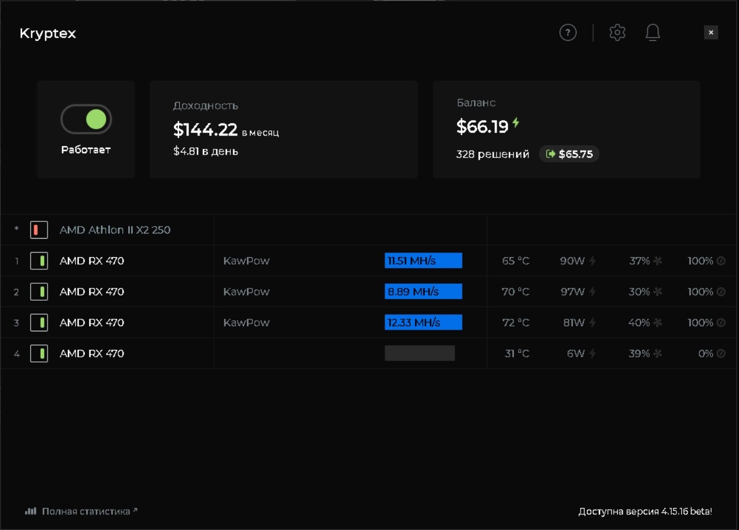Viewport: 739px width, 530px height.
Task: Click the $65.75 payout button
Action: click(x=569, y=154)
